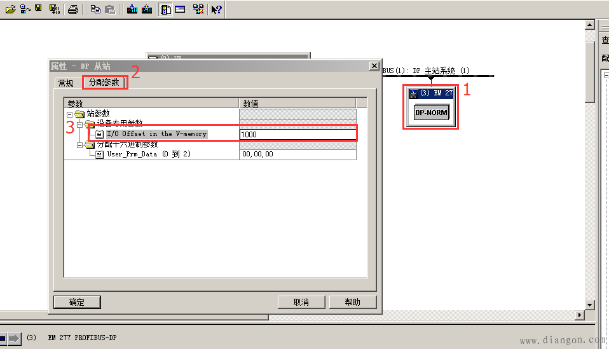
Task: Click vertical scrollbar down arrow
Action: tap(589, 305)
